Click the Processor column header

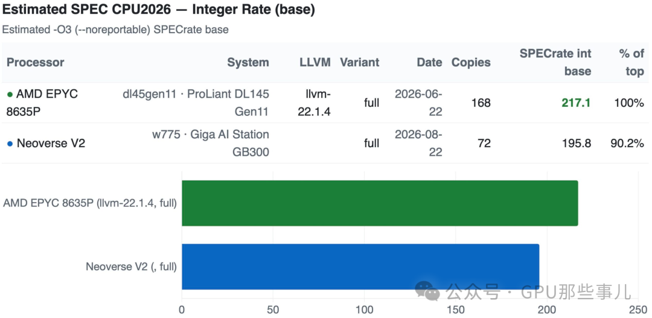click(x=36, y=62)
